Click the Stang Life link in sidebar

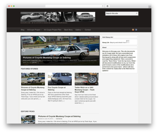coord(106,42)
